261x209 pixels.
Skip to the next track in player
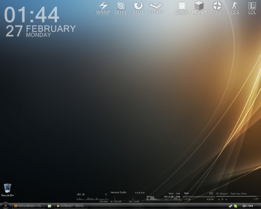(x=226, y=200)
